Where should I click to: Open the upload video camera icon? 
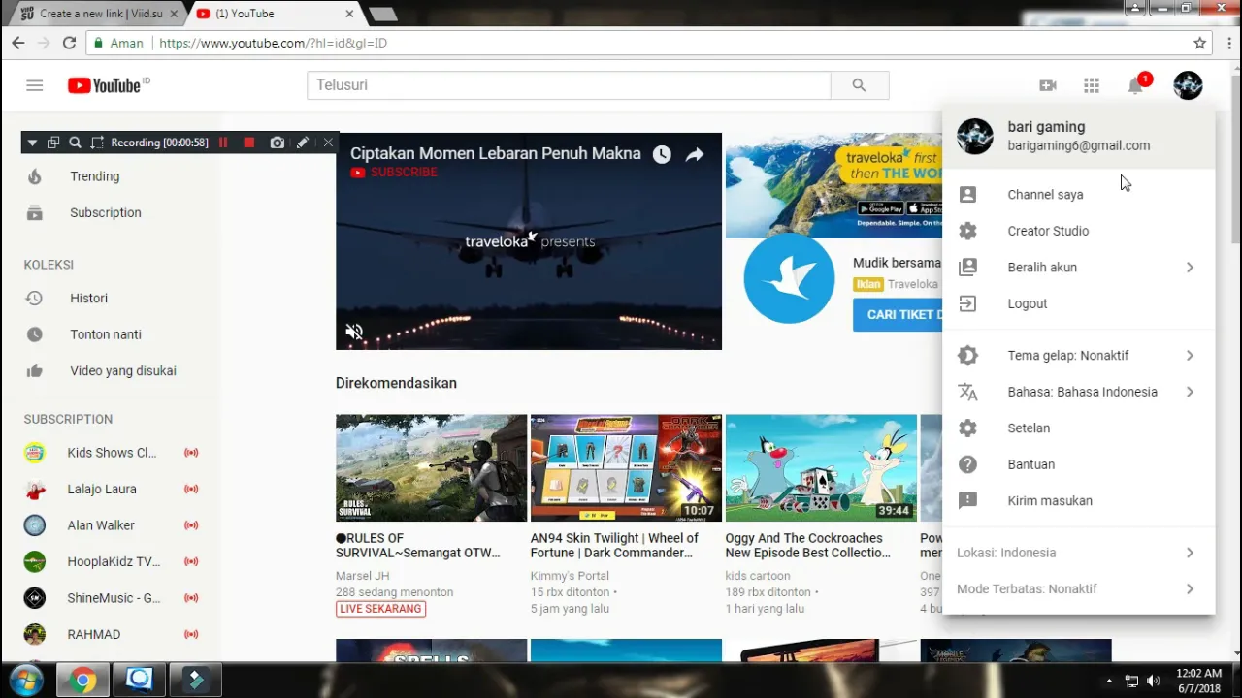coord(1048,85)
